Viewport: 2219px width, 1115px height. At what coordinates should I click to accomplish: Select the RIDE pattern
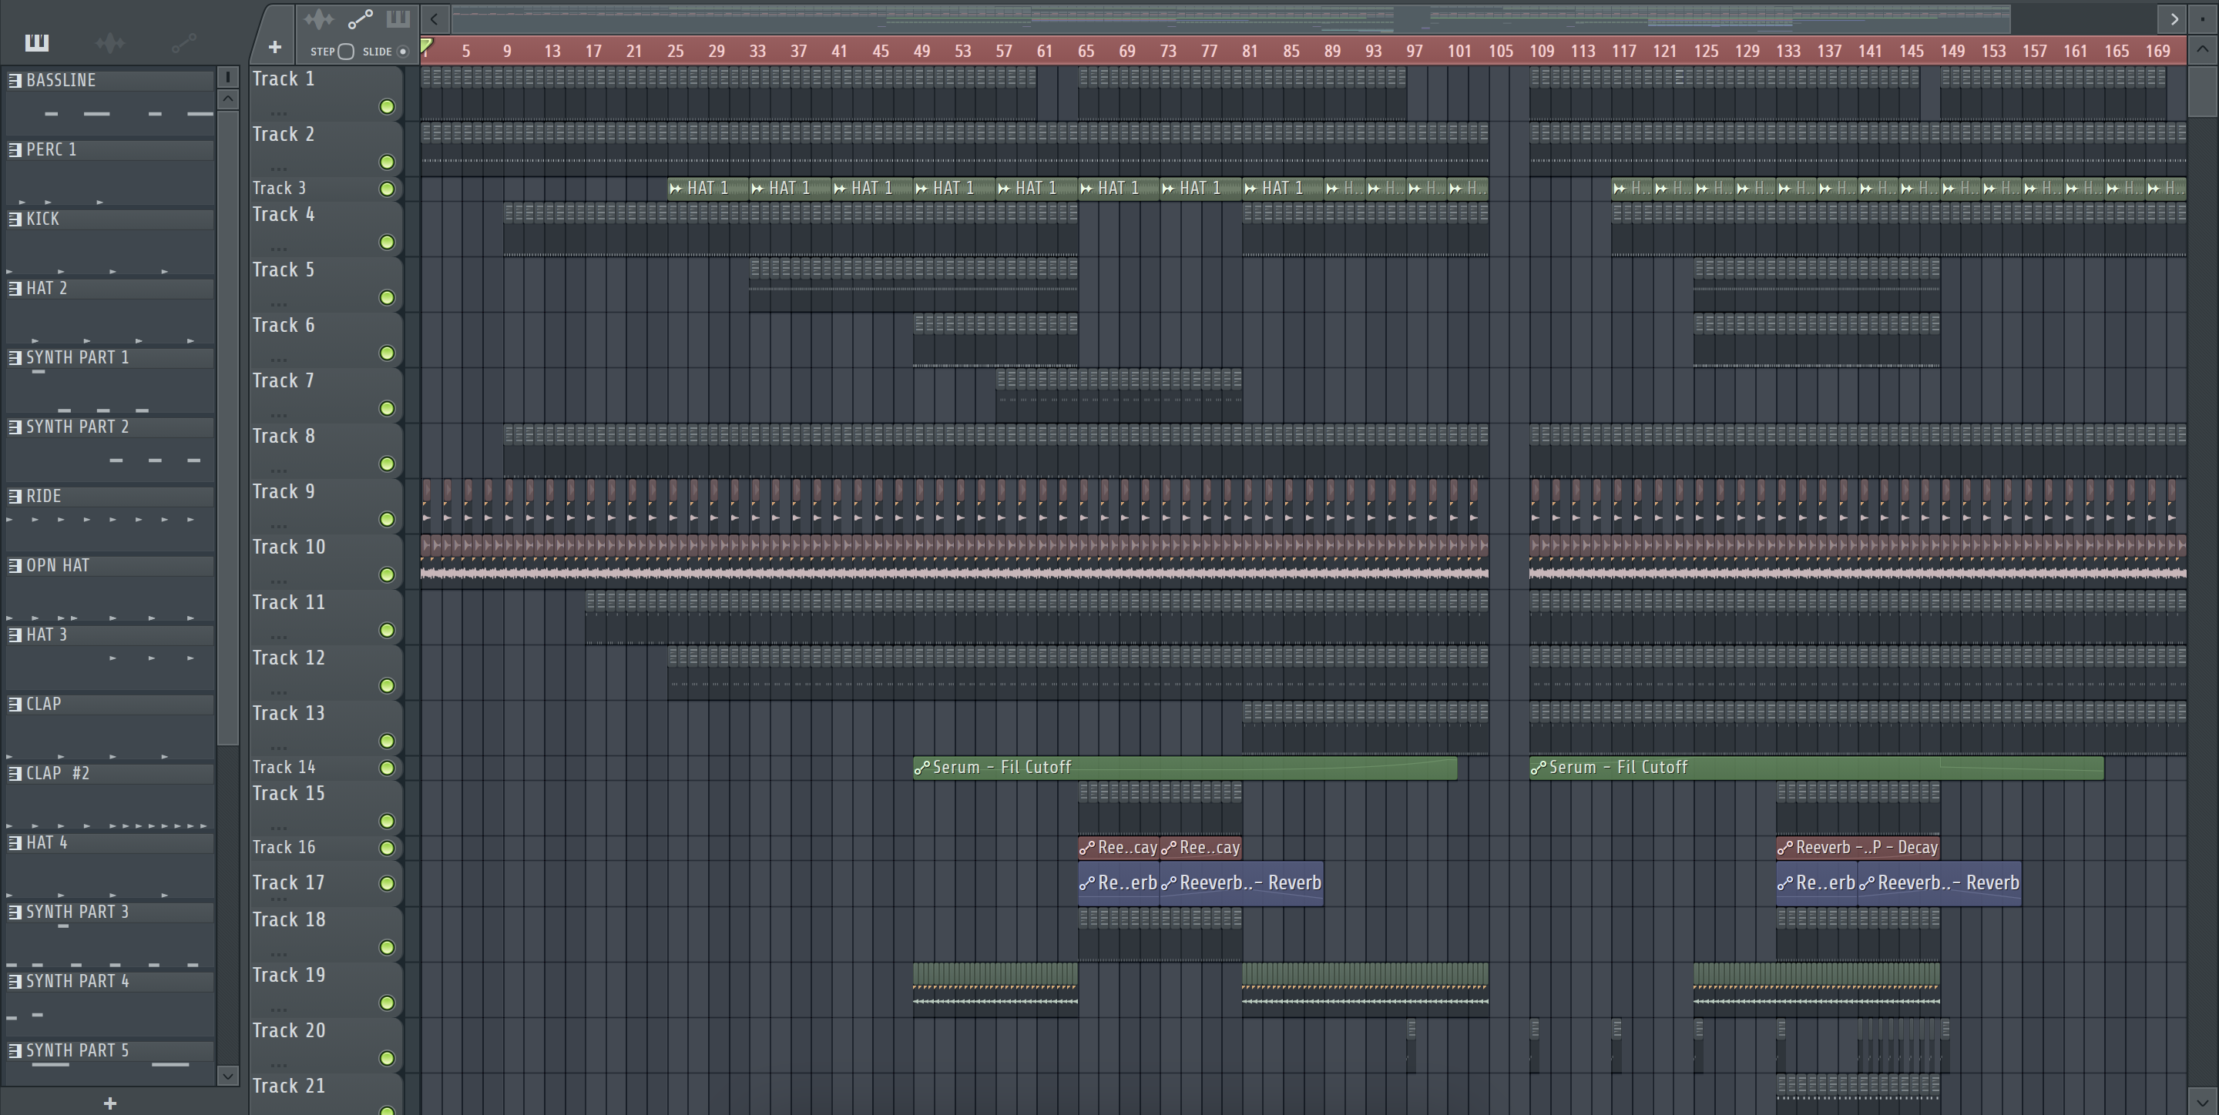[109, 496]
